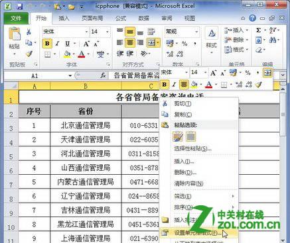
Task: Click Increase Indent icon in ribbon
Action: tap(130, 54)
